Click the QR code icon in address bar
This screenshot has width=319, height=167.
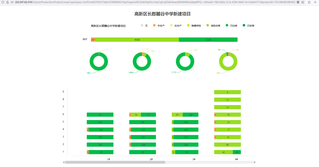pos(298,2)
